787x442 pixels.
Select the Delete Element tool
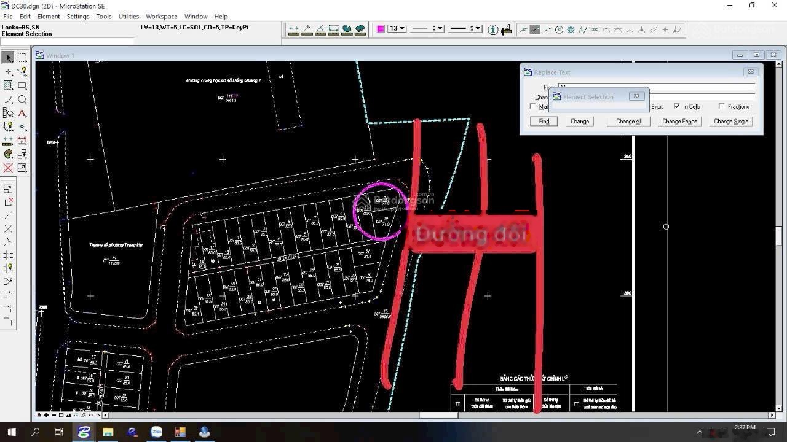tap(8, 168)
